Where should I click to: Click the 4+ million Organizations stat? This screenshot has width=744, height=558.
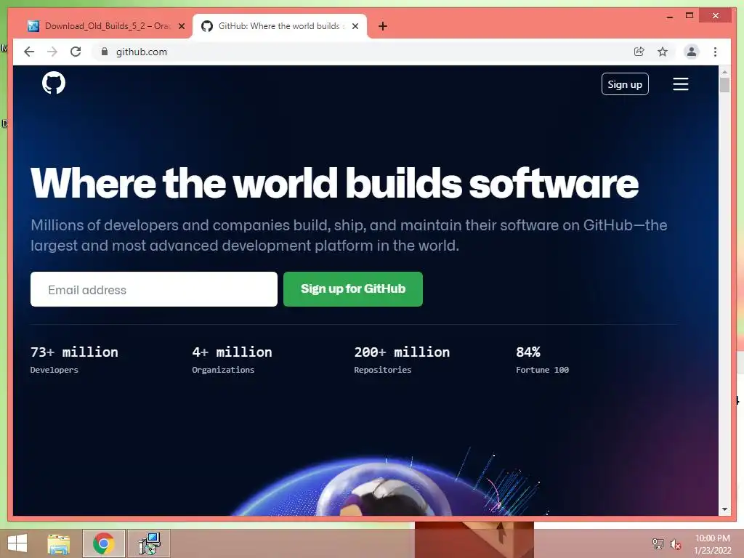232,360
